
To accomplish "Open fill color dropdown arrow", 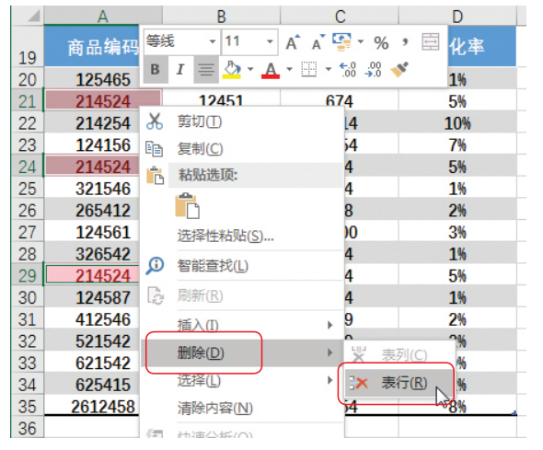I will (250, 70).
